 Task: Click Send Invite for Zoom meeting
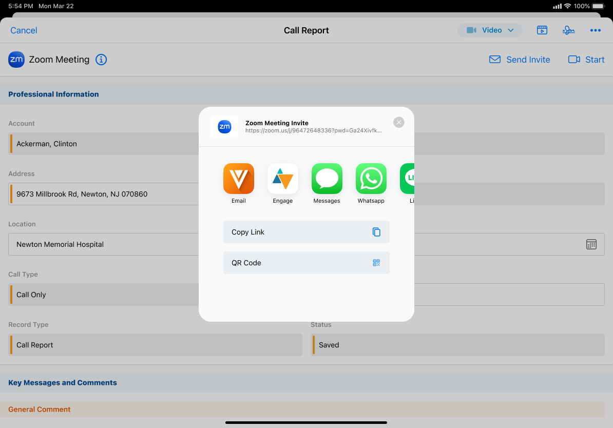(520, 60)
